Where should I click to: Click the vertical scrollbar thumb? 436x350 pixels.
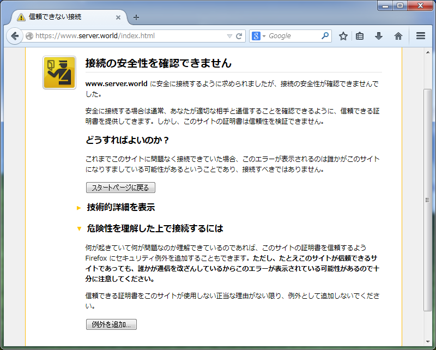[x=428, y=200]
